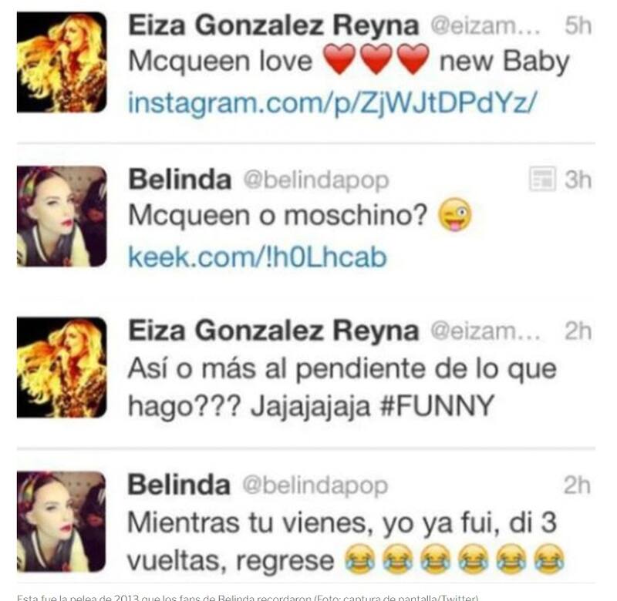This screenshot has width=617, height=601.
Task: Click the 3h timestamp on Belinda's tweet
Action: pyautogui.click(x=578, y=180)
